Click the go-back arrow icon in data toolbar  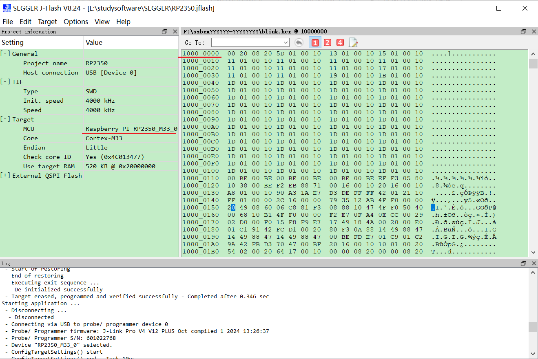(299, 42)
